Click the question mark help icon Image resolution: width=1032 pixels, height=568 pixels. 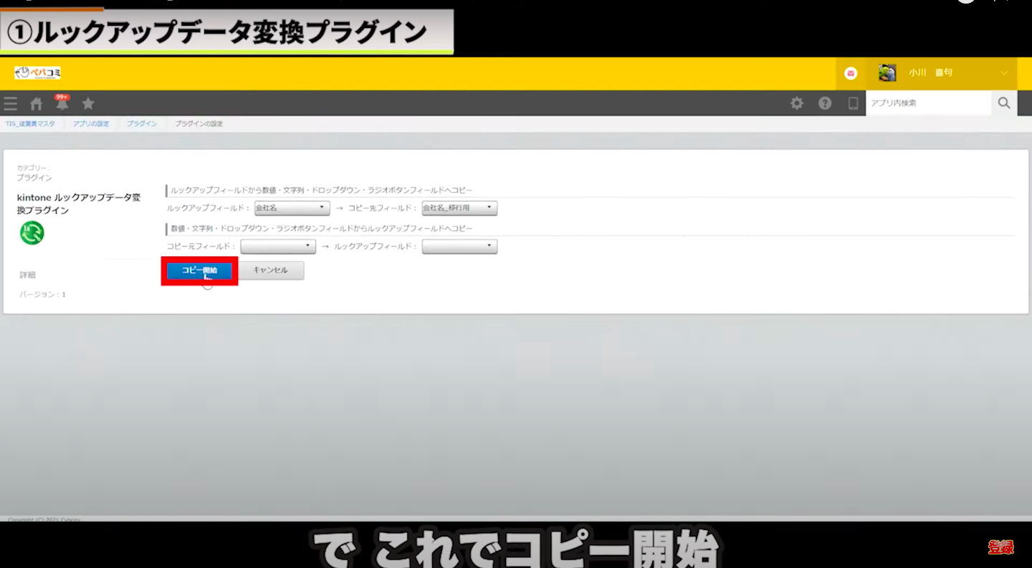[825, 103]
